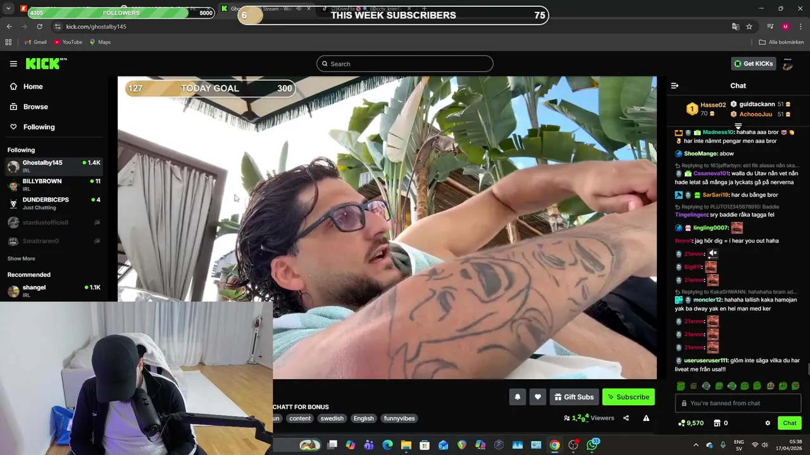Reload the page in Chrome
The height and width of the screenshot is (455, 810).
pyautogui.click(x=39, y=27)
